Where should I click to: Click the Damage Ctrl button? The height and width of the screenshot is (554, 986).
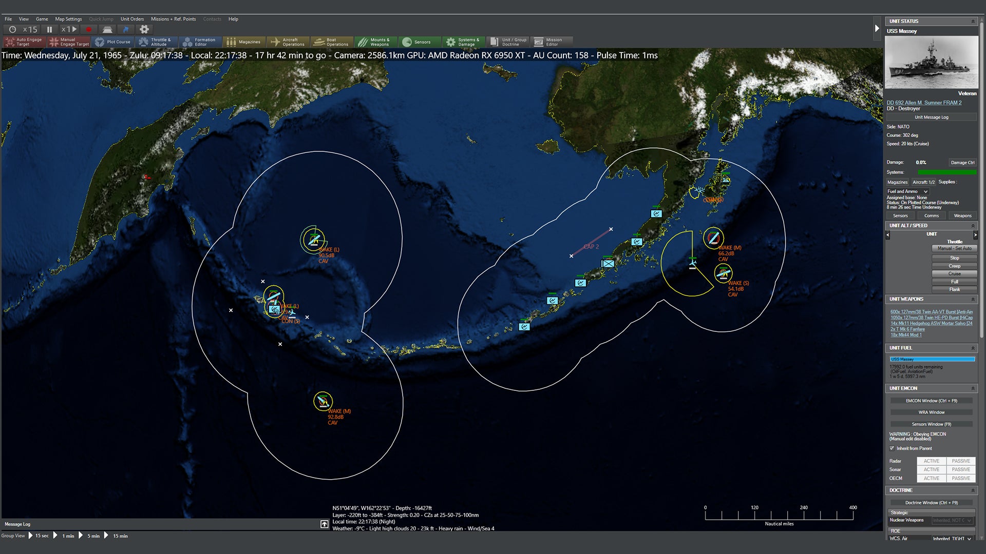click(962, 163)
